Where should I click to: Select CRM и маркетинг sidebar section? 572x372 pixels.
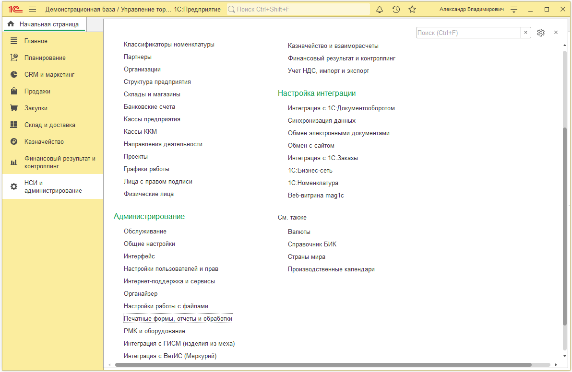pos(49,75)
